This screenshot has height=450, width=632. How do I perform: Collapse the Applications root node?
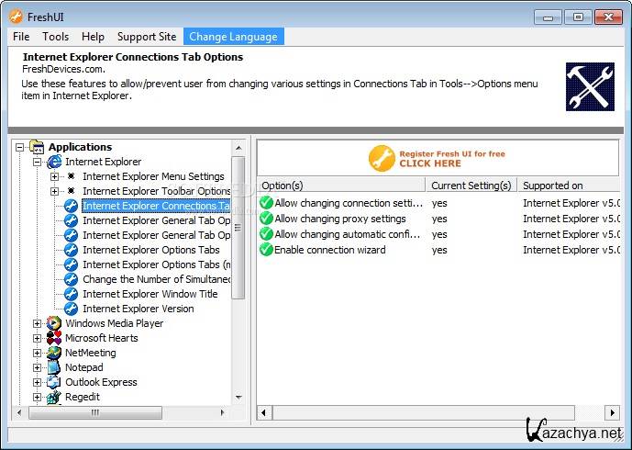(x=20, y=147)
